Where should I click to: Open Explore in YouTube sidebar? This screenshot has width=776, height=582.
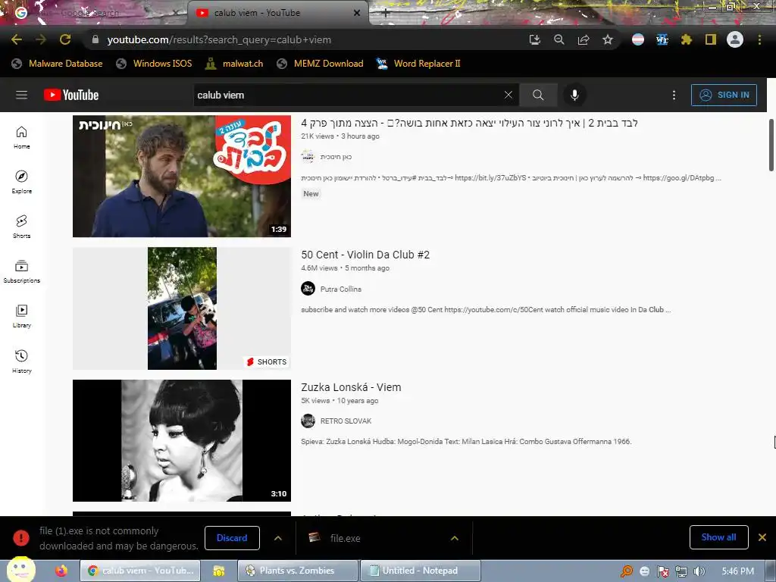tap(21, 182)
